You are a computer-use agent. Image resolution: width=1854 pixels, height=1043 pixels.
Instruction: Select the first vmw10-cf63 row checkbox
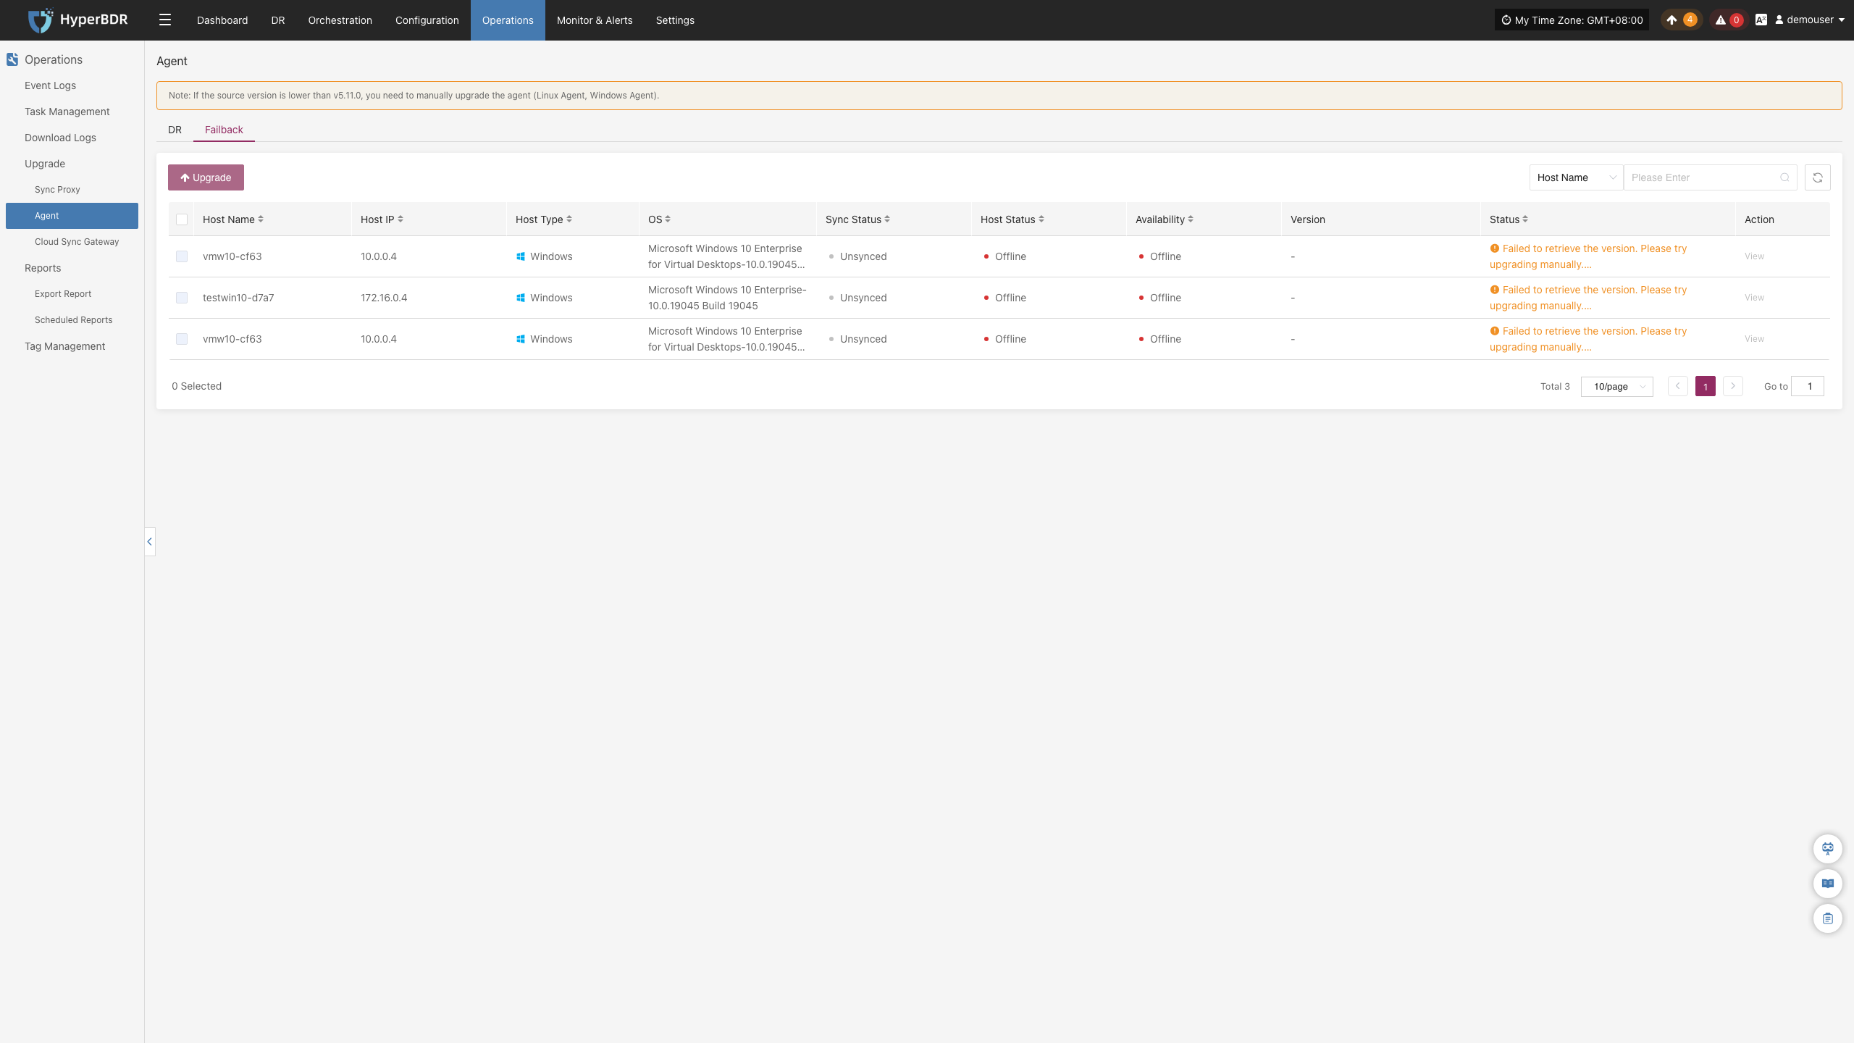pos(182,256)
